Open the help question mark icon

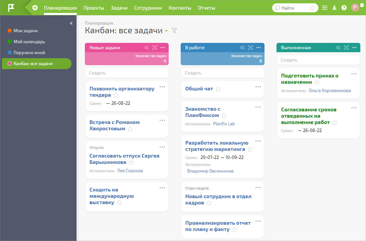344,8
